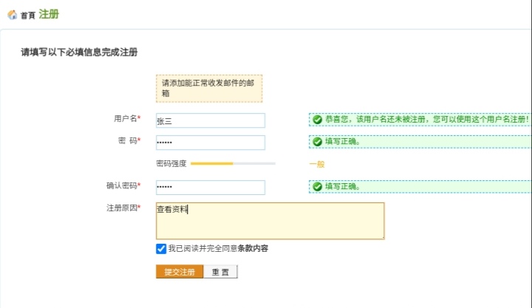Click the 注册原因 field label

click(121, 208)
